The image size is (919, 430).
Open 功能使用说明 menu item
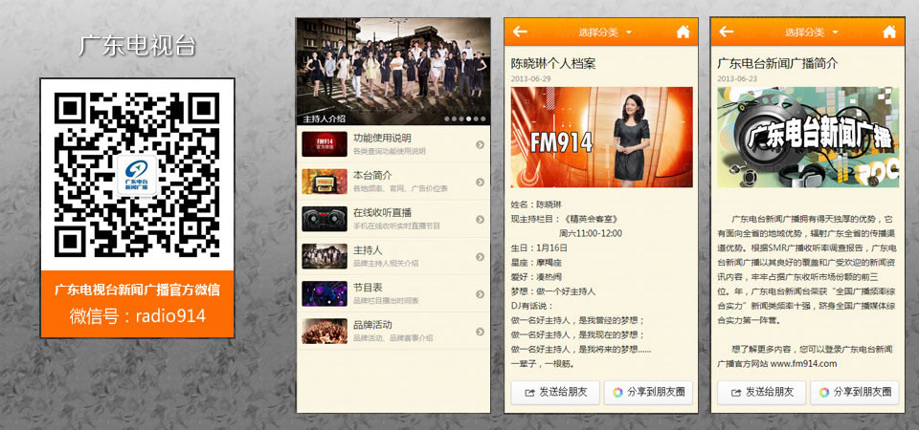coord(393,144)
